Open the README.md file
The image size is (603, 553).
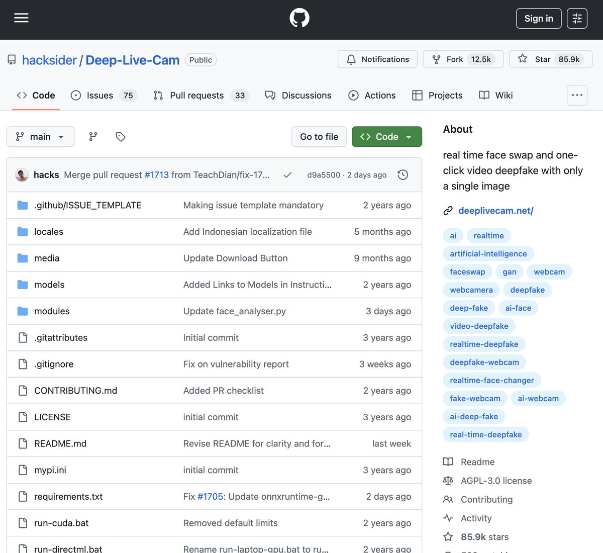[60, 444]
